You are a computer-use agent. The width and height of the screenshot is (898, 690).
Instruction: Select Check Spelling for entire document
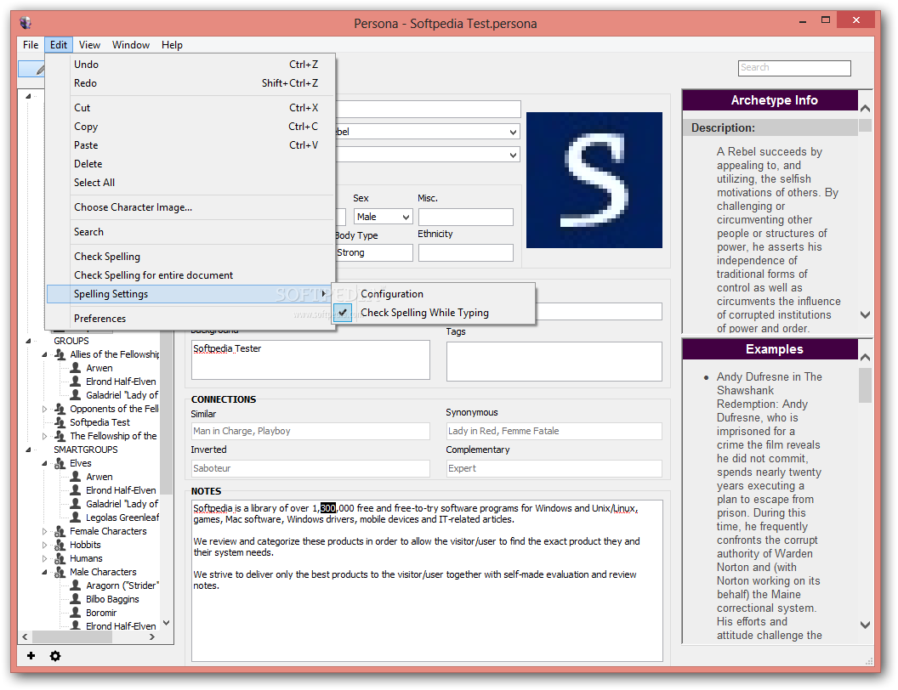pos(190,275)
